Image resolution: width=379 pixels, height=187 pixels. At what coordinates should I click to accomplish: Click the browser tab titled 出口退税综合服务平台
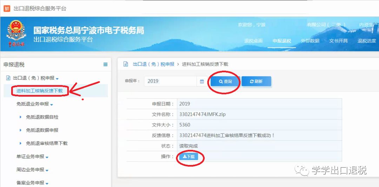pos(40,9)
